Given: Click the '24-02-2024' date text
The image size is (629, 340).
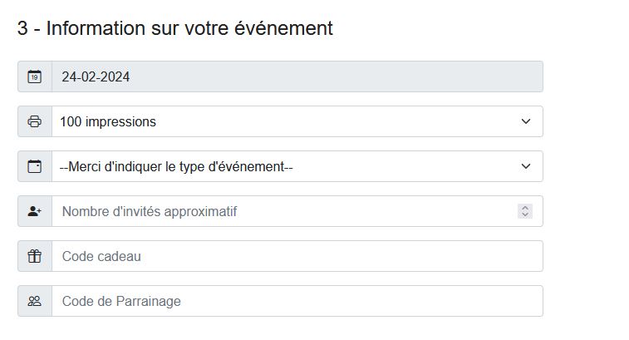Looking at the screenshot, I should (96, 76).
